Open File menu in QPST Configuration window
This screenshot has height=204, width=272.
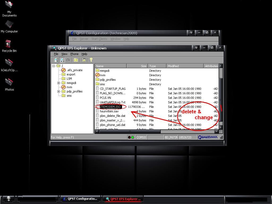point(74,39)
